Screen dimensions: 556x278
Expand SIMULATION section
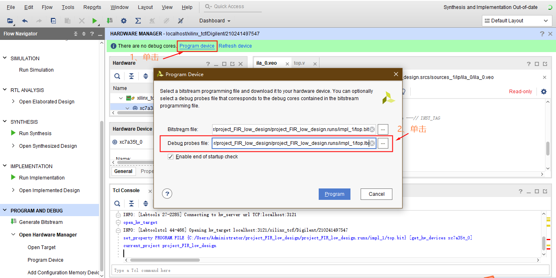click(5, 59)
